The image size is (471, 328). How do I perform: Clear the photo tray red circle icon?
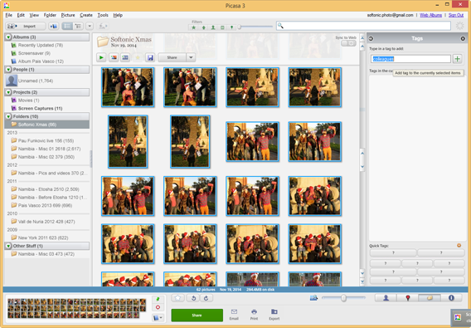(158, 307)
